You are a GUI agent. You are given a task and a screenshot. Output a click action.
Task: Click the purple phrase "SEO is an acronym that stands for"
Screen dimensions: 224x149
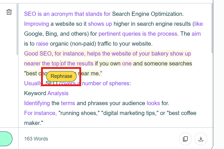67,14
